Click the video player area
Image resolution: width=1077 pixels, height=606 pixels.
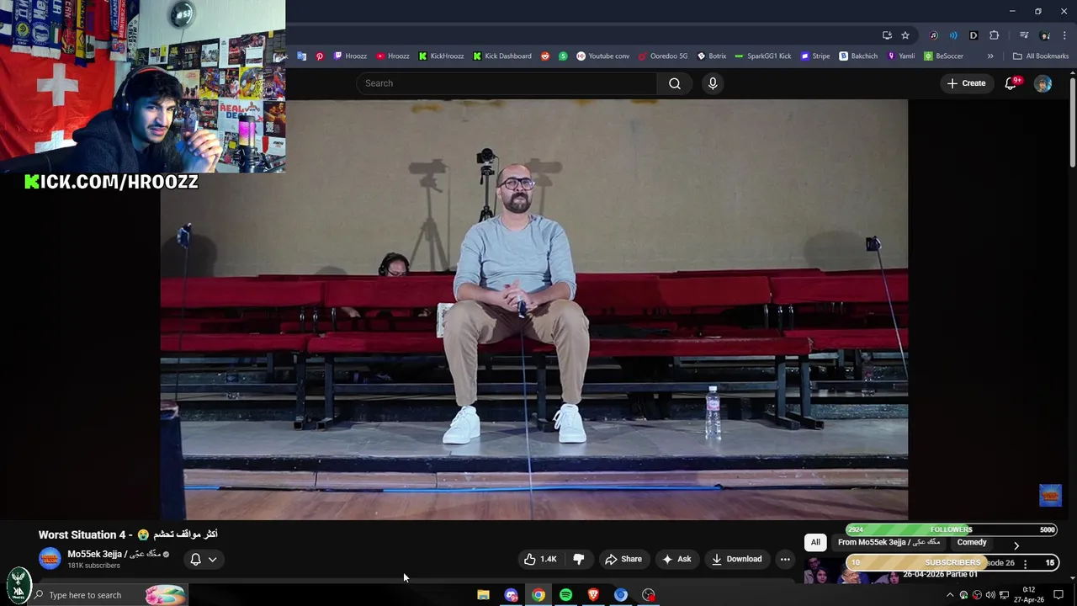533,310
